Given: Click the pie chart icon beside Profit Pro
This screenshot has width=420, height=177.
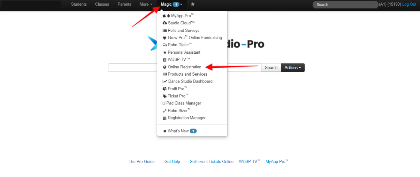Looking at the screenshot, I should [x=165, y=89].
